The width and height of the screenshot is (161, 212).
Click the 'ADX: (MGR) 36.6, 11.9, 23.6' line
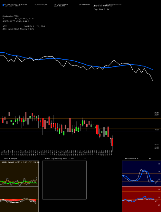(24, 26)
